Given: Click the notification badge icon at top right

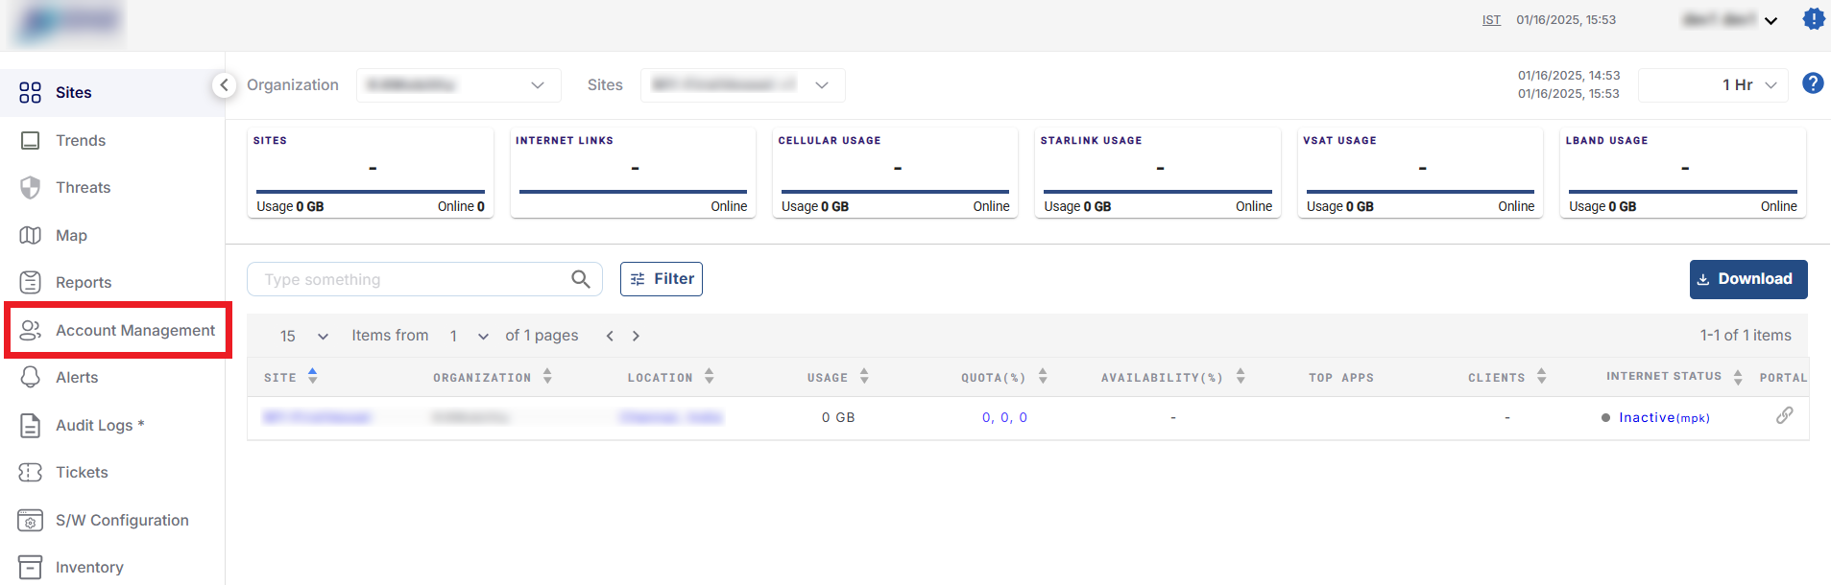Looking at the screenshot, I should click(1813, 19).
